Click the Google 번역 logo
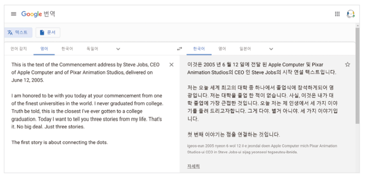The image size is (365, 178). pyautogui.click(x=38, y=14)
